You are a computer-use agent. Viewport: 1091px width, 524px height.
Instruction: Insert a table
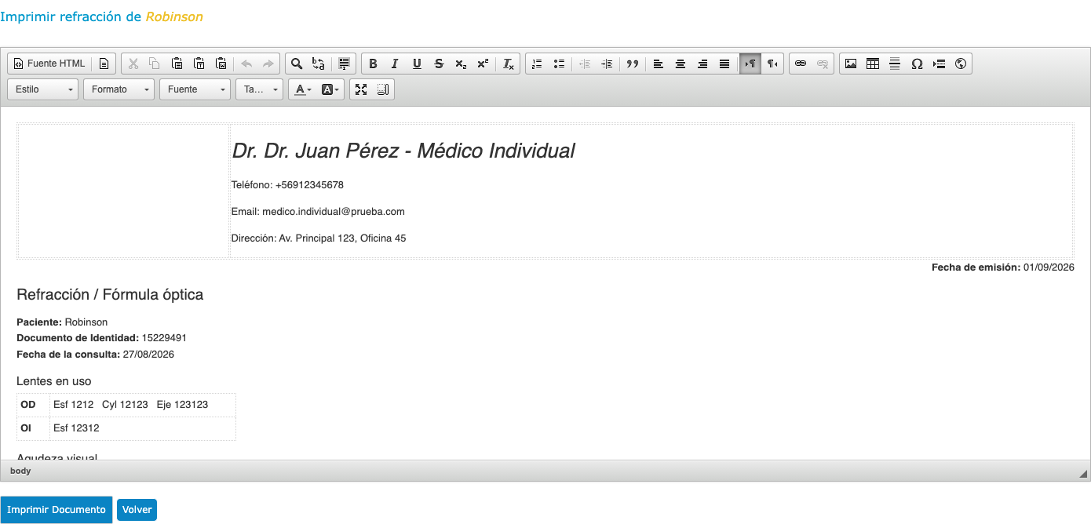coord(873,64)
